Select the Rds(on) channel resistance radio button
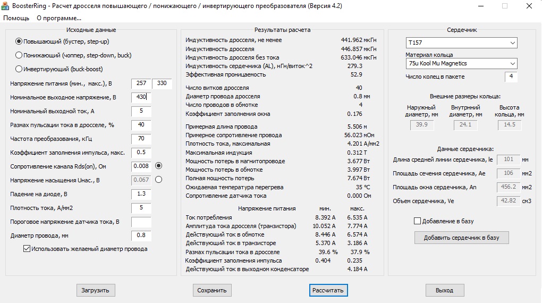 tap(158, 166)
